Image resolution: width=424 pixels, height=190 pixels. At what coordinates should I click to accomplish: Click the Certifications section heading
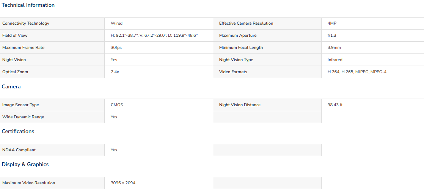point(18,131)
